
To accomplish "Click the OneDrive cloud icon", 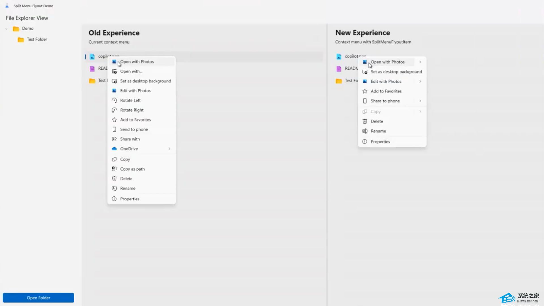I will pos(114,148).
